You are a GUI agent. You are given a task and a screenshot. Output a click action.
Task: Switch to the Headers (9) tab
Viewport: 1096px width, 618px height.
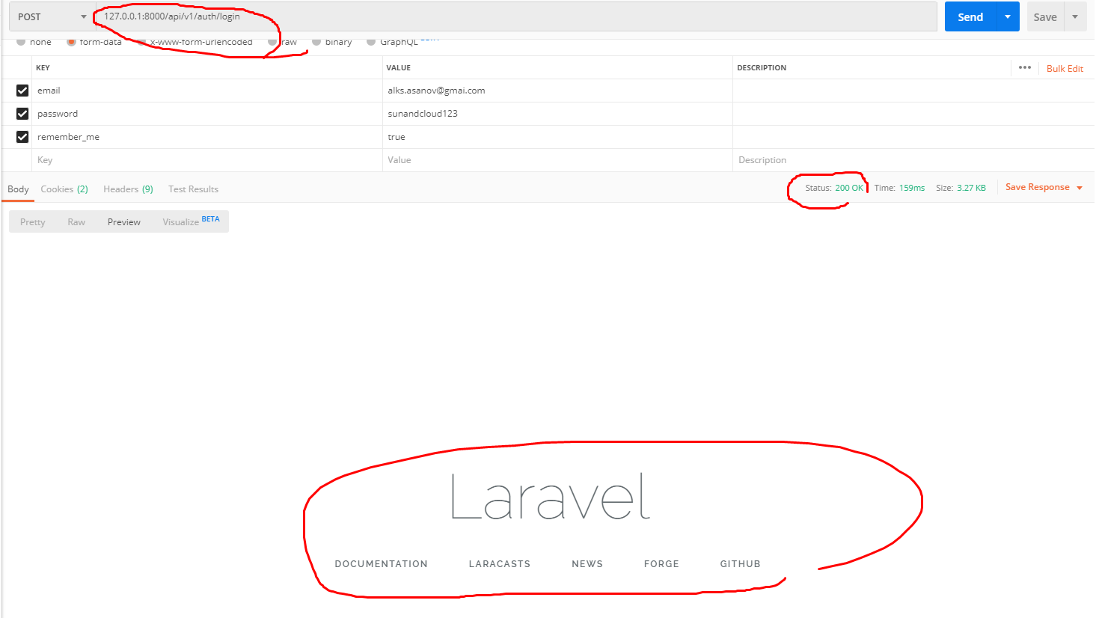(x=128, y=189)
